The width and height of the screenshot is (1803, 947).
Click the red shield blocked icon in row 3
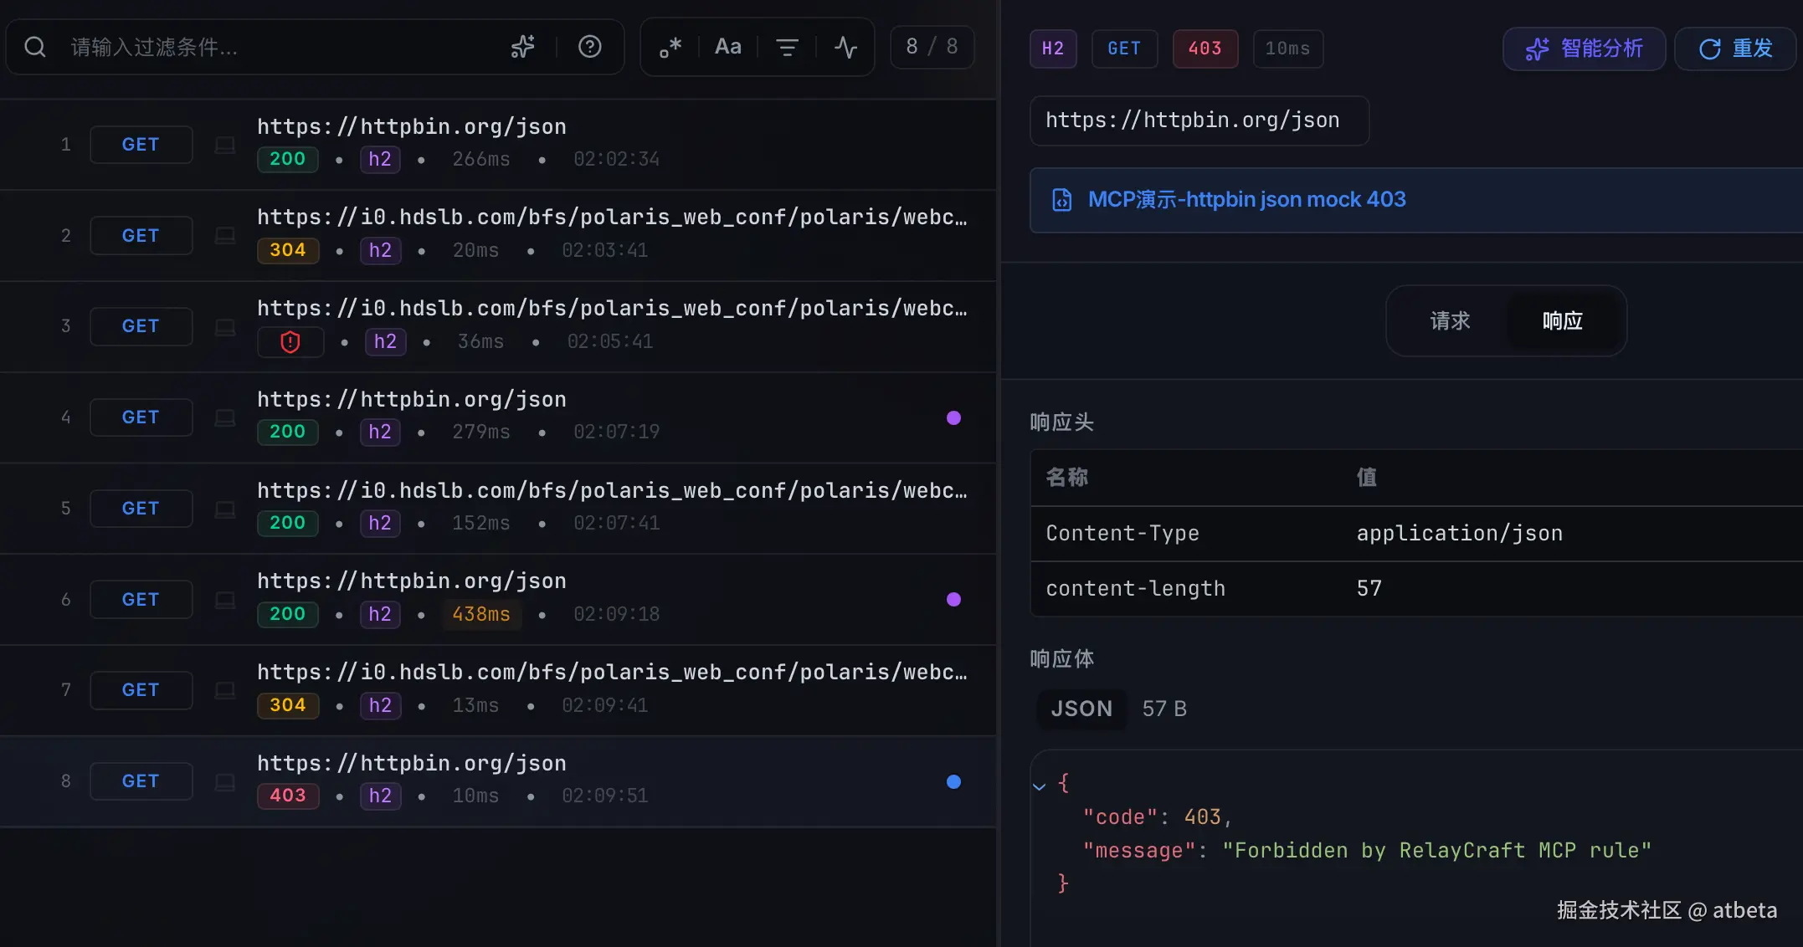[290, 341]
